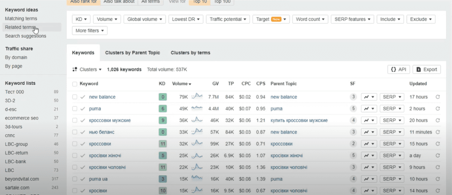
Task: Open Search suggestions in sidebar
Action: pyautogui.click(x=26, y=36)
